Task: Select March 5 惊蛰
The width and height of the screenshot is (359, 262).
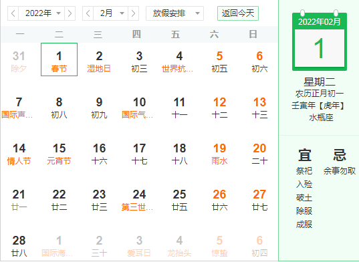Action: pos(219,246)
